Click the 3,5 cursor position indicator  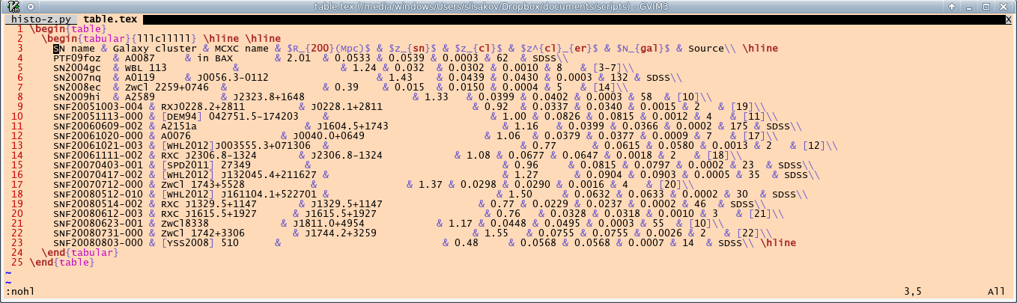[911, 291]
